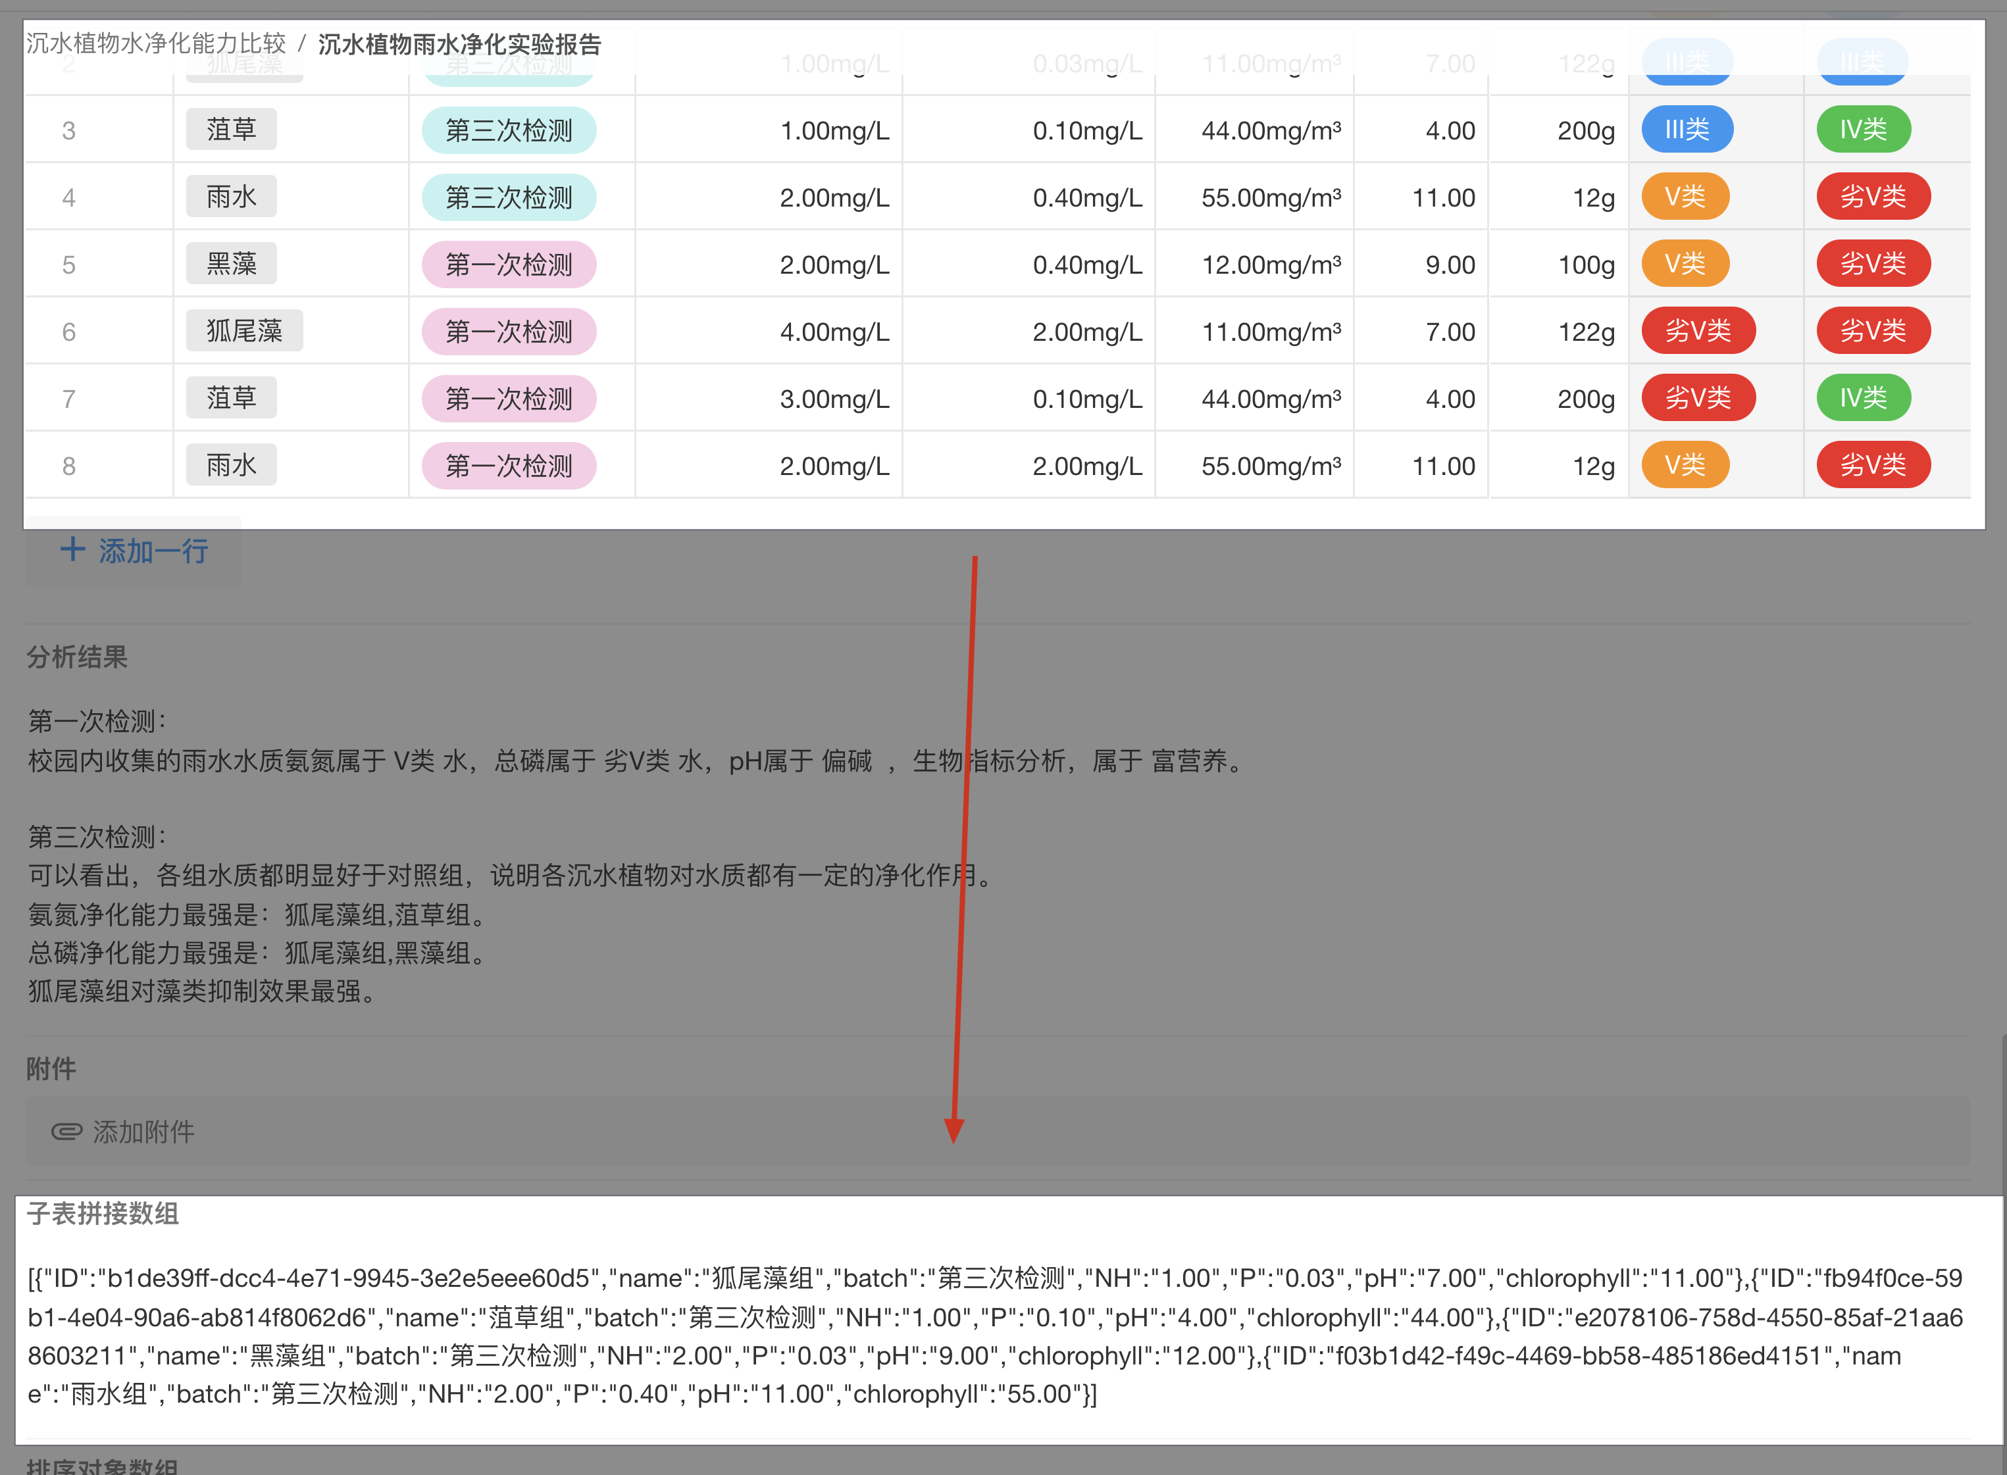Image resolution: width=2007 pixels, height=1475 pixels.
Task: Click the 55.00mg/m³ chlorophyll value in row 4
Action: coord(1271,198)
